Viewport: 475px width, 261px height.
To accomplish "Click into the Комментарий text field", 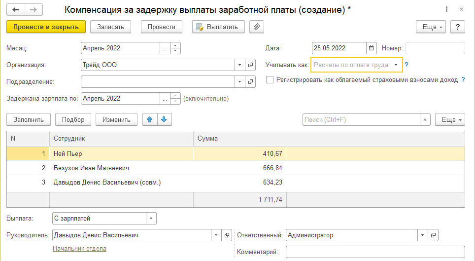I will click(x=374, y=252).
